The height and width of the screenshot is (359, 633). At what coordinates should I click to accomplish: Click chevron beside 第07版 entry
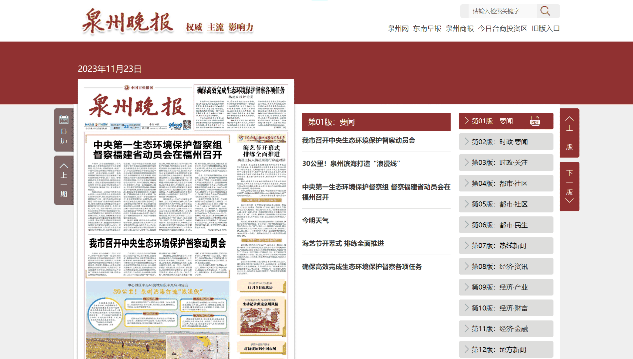(x=467, y=246)
